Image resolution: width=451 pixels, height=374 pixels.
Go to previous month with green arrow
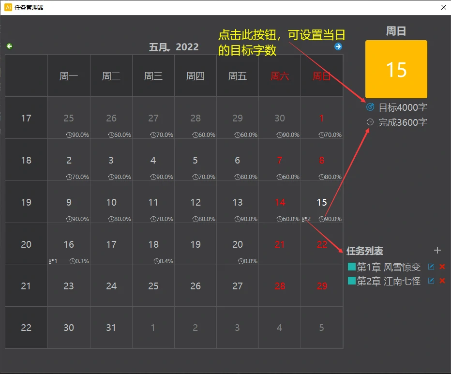[x=10, y=46]
